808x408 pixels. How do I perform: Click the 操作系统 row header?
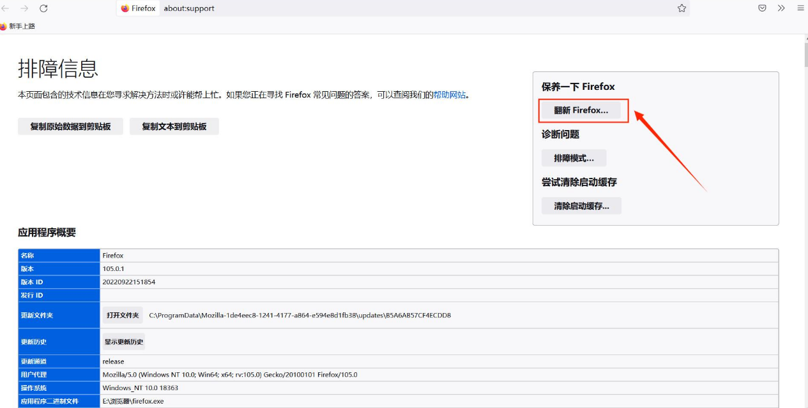point(59,388)
